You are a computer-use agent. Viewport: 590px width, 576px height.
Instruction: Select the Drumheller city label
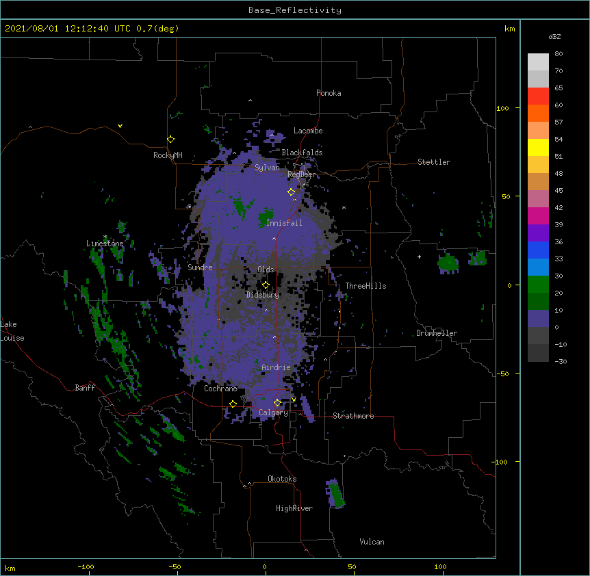point(437,333)
